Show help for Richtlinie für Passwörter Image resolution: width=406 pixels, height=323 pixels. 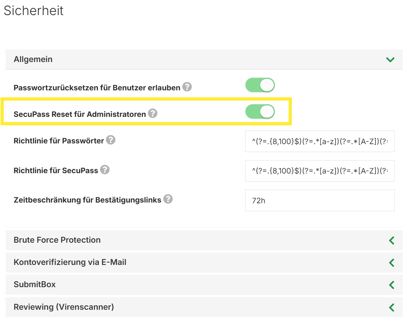pos(111,140)
